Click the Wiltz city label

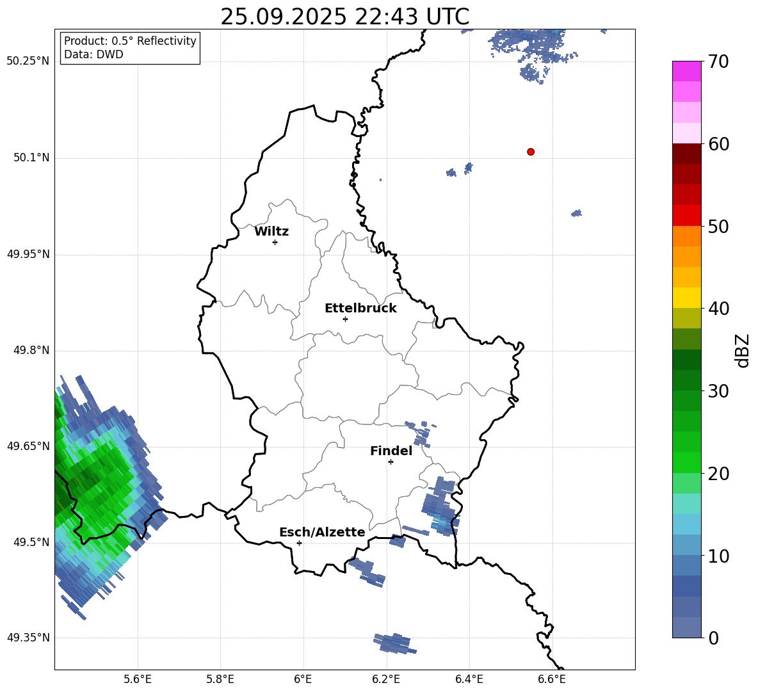coord(271,232)
